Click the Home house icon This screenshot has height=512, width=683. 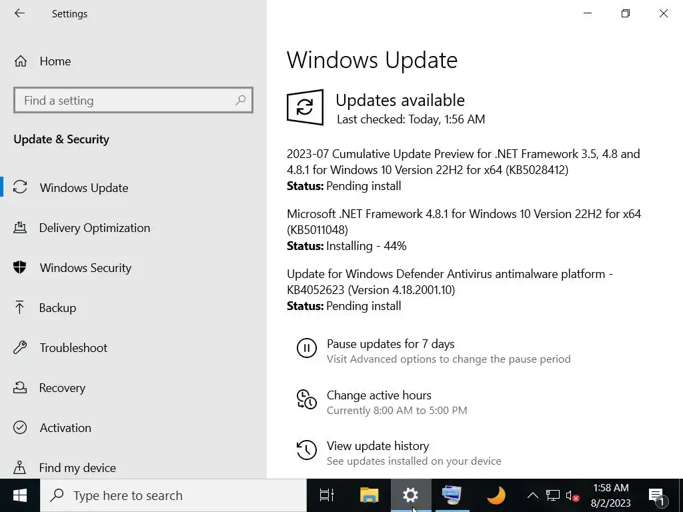pyautogui.click(x=21, y=61)
